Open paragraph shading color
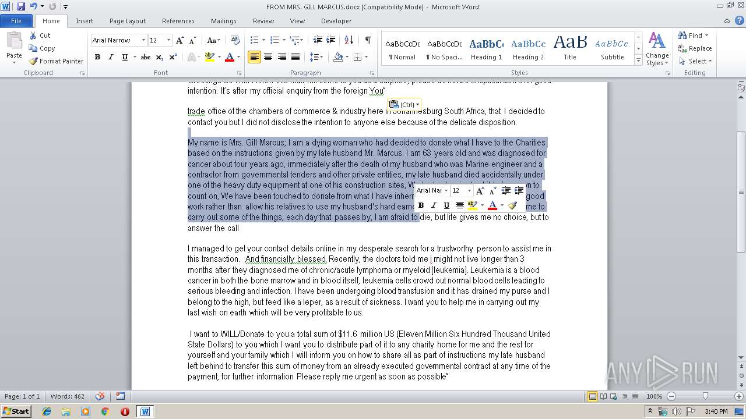746x419 pixels. 346,57
